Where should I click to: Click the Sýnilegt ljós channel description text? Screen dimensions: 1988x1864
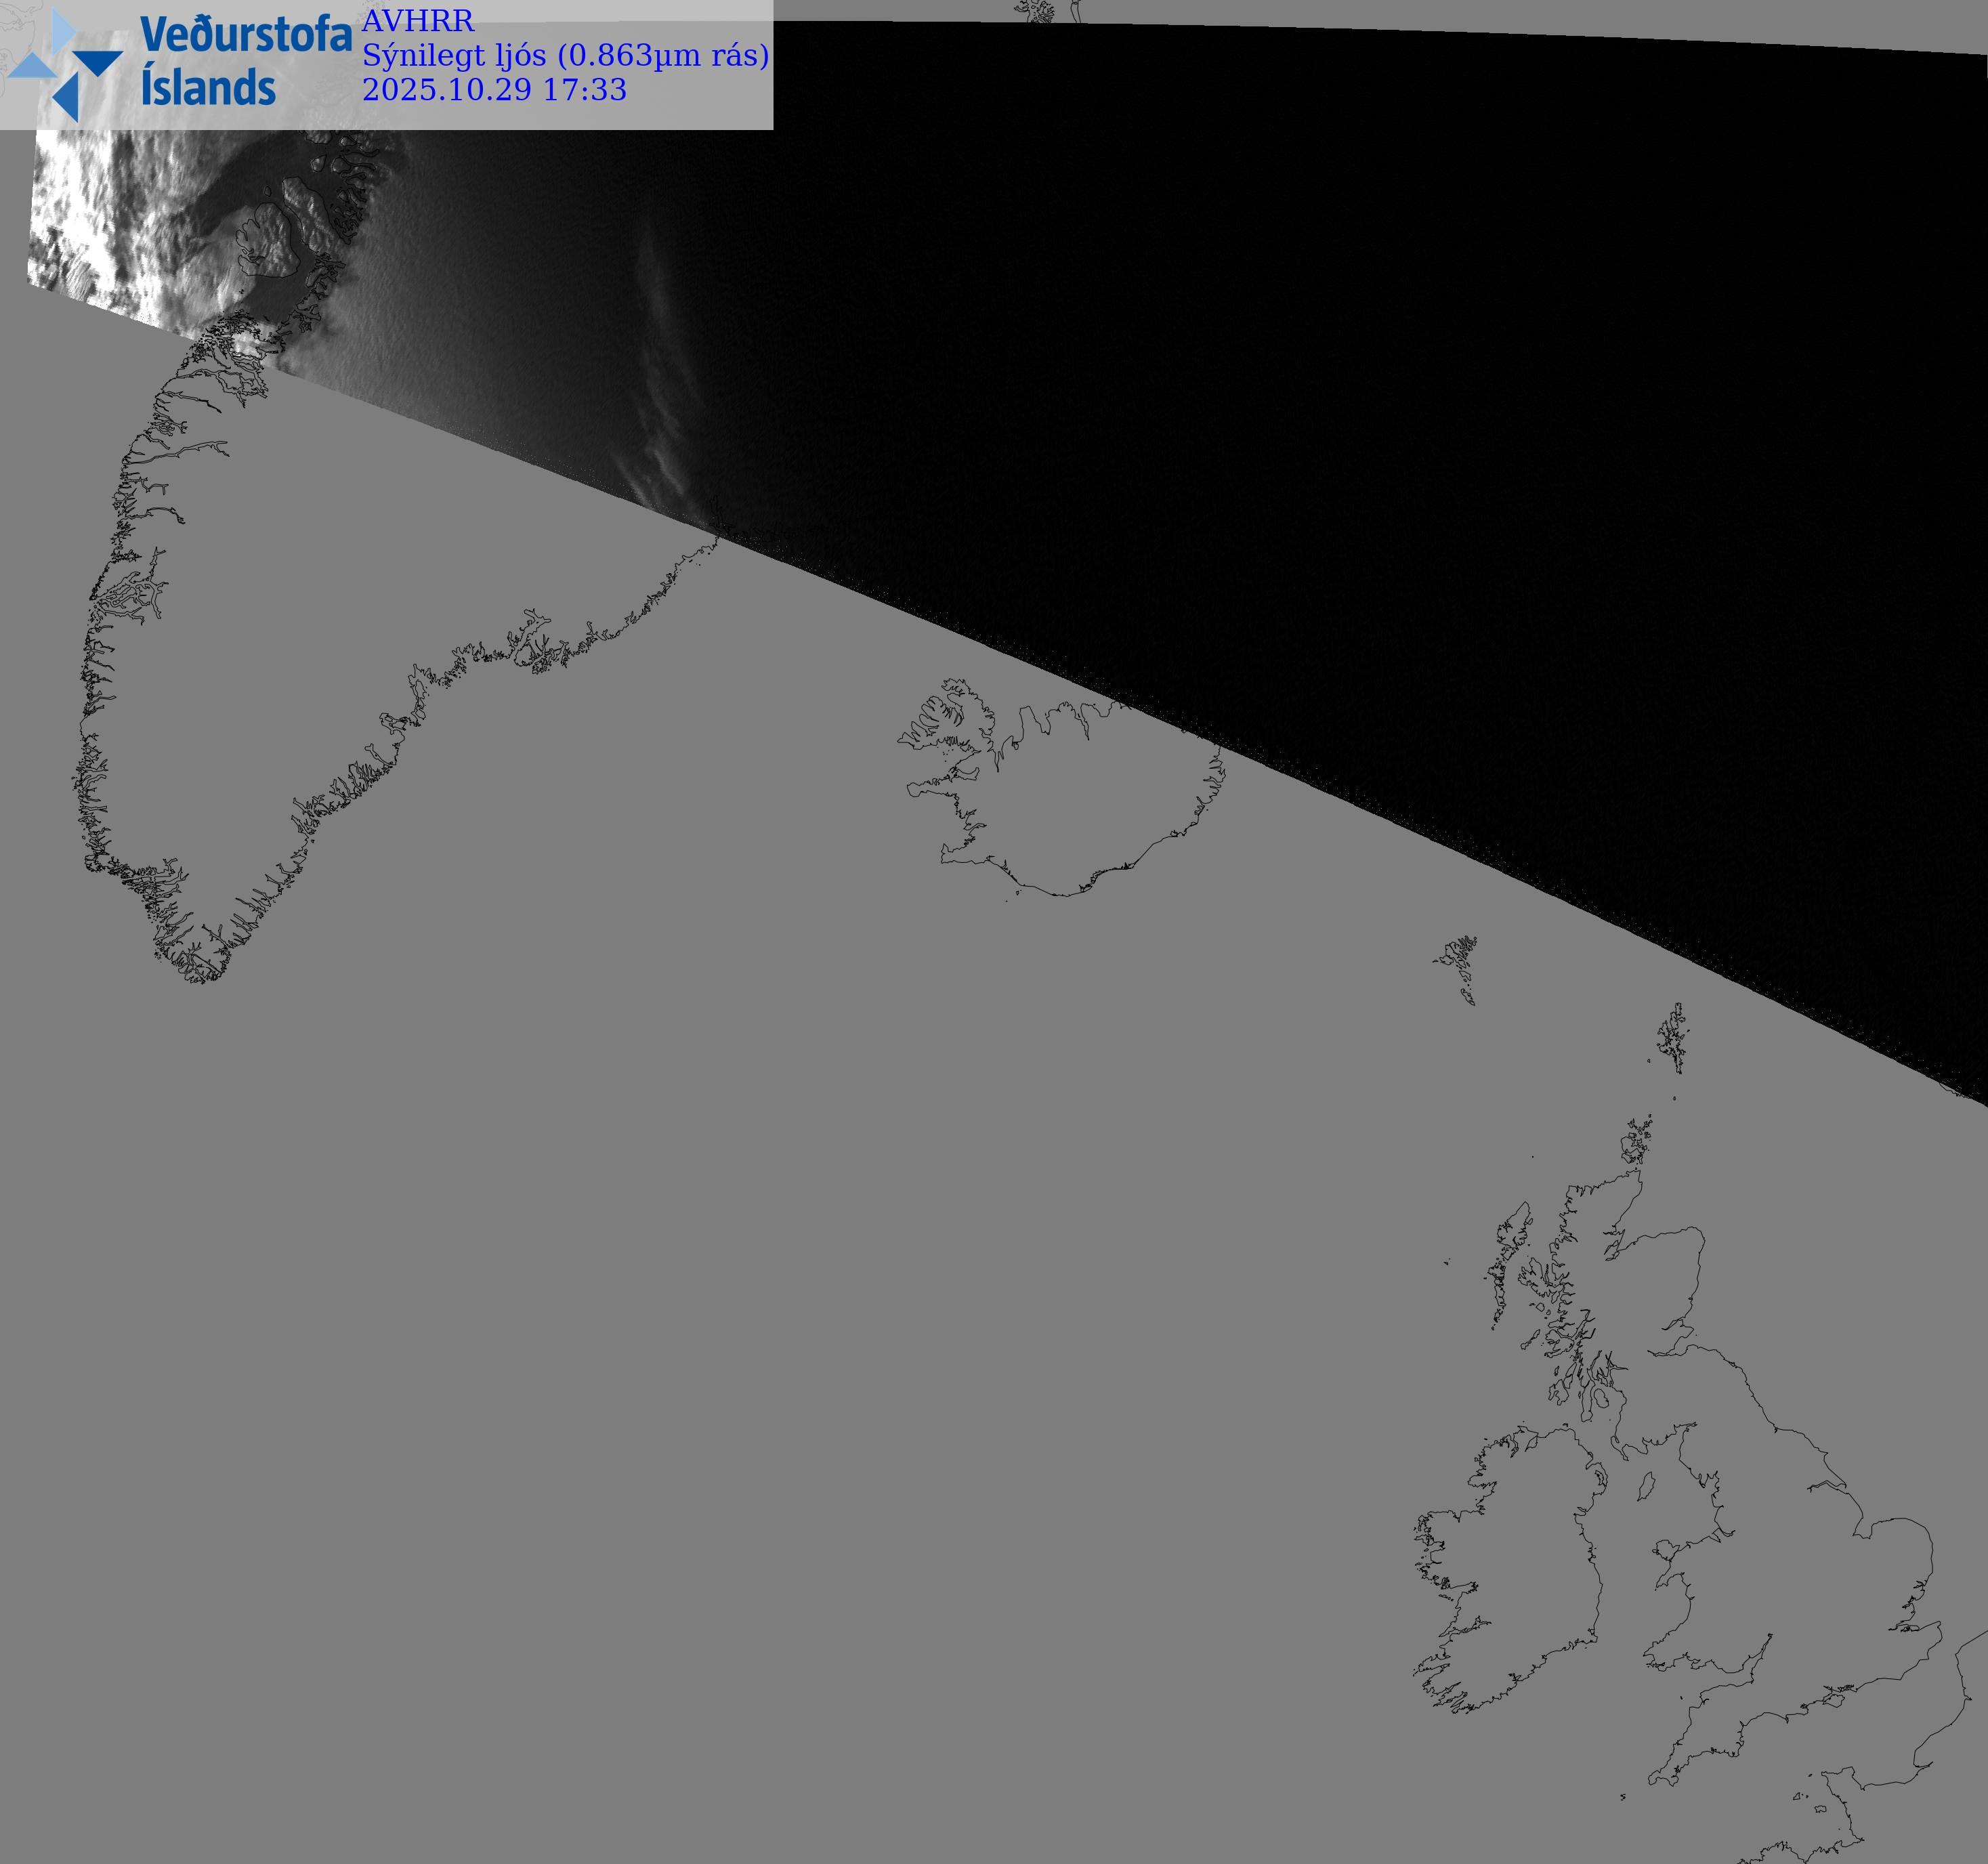click(565, 55)
